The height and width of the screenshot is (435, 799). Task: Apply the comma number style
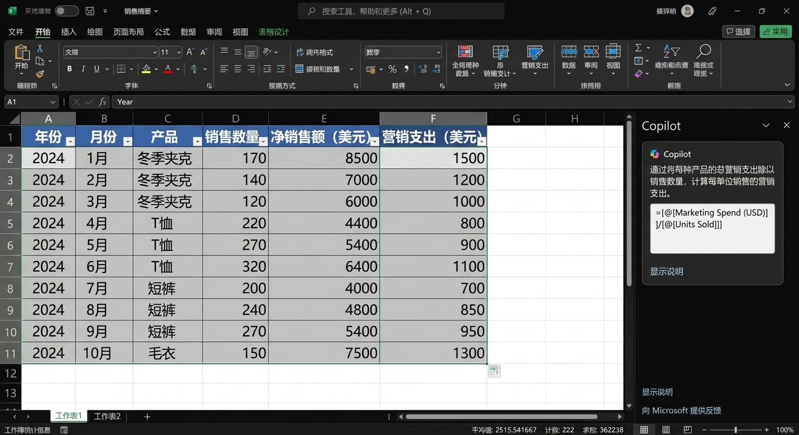pyautogui.click(x=406, y=69)
